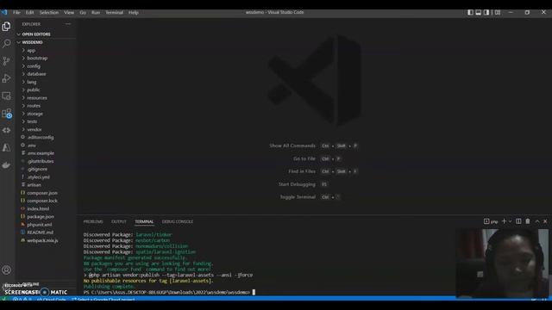Open the Go menu
This screenshot has height=310, width=552.
[83, 12]
